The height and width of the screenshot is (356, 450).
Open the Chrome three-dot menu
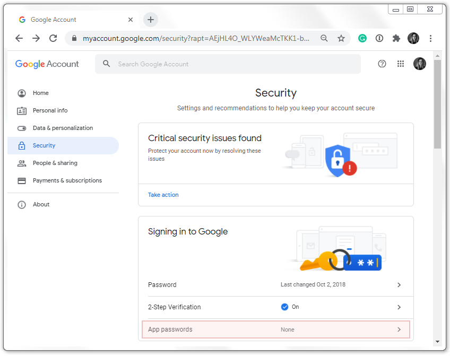(x=430, y=38)
